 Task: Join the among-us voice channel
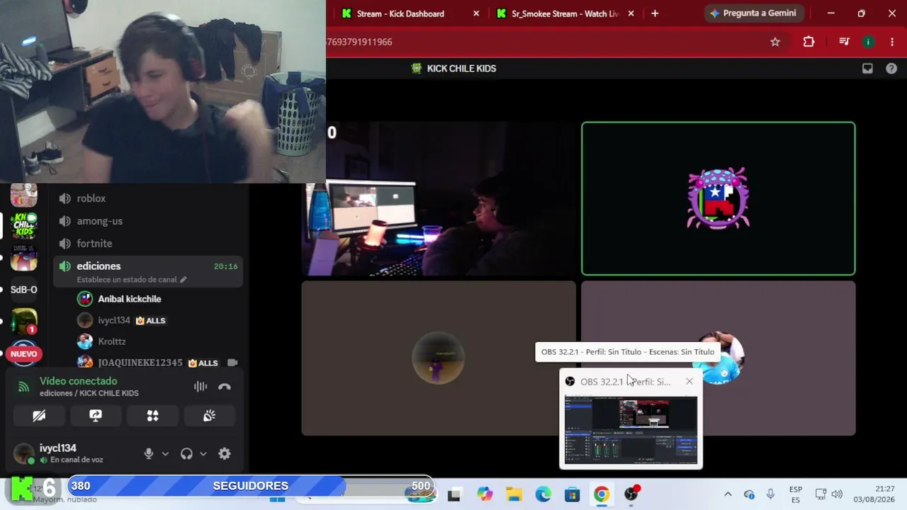(148, 221)
